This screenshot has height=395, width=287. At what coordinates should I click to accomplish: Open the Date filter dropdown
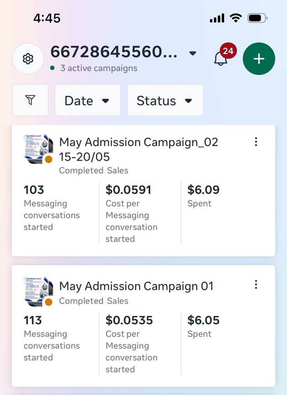point(88,100)
